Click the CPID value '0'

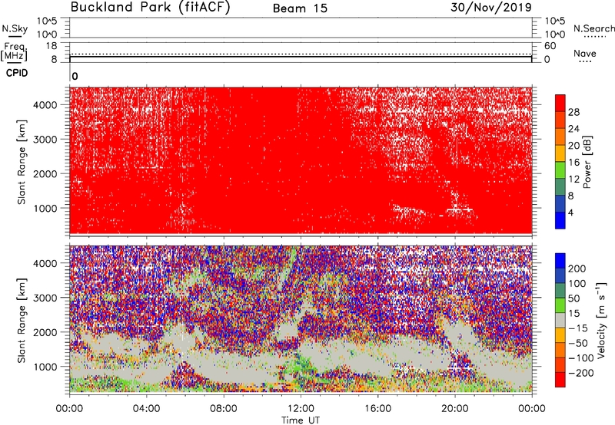tap(75, 76)
